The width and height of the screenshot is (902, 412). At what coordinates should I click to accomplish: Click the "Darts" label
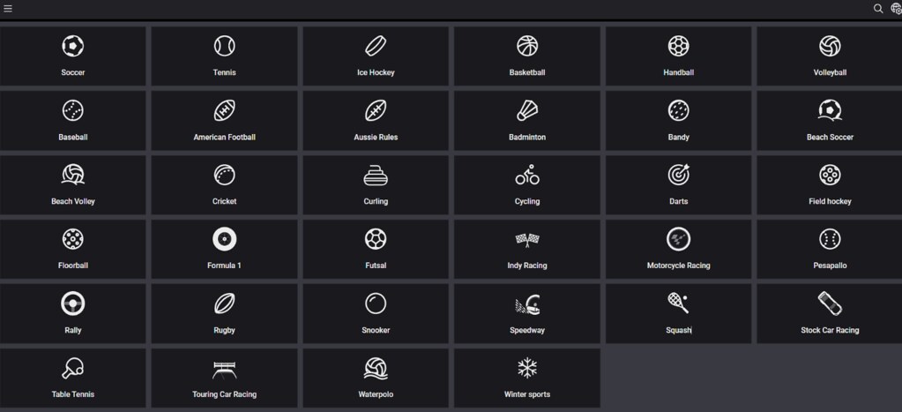coord(678,201)
